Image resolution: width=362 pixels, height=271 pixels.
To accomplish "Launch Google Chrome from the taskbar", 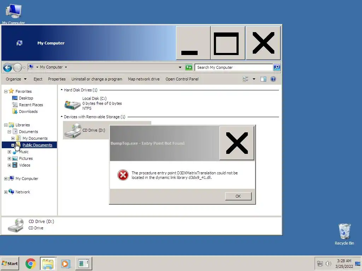I will 30,263.
